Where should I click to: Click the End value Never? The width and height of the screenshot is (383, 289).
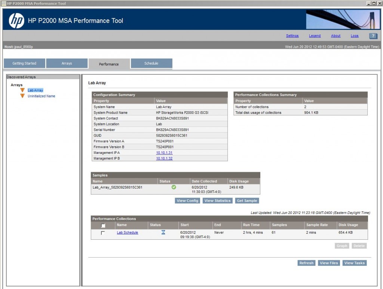coord(219,233)
